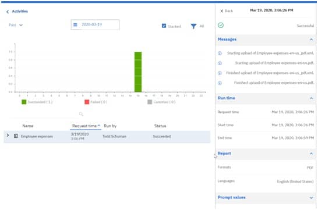Open the Past dropdown

pyautogui.click(x=16, y=25)
